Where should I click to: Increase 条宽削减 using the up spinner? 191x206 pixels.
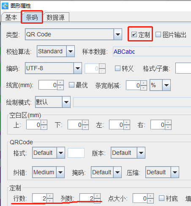click(144, 83)
